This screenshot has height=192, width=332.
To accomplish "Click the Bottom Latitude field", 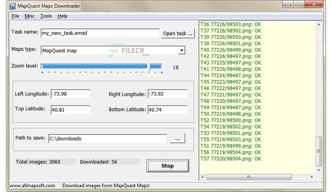I will point(167,110).
